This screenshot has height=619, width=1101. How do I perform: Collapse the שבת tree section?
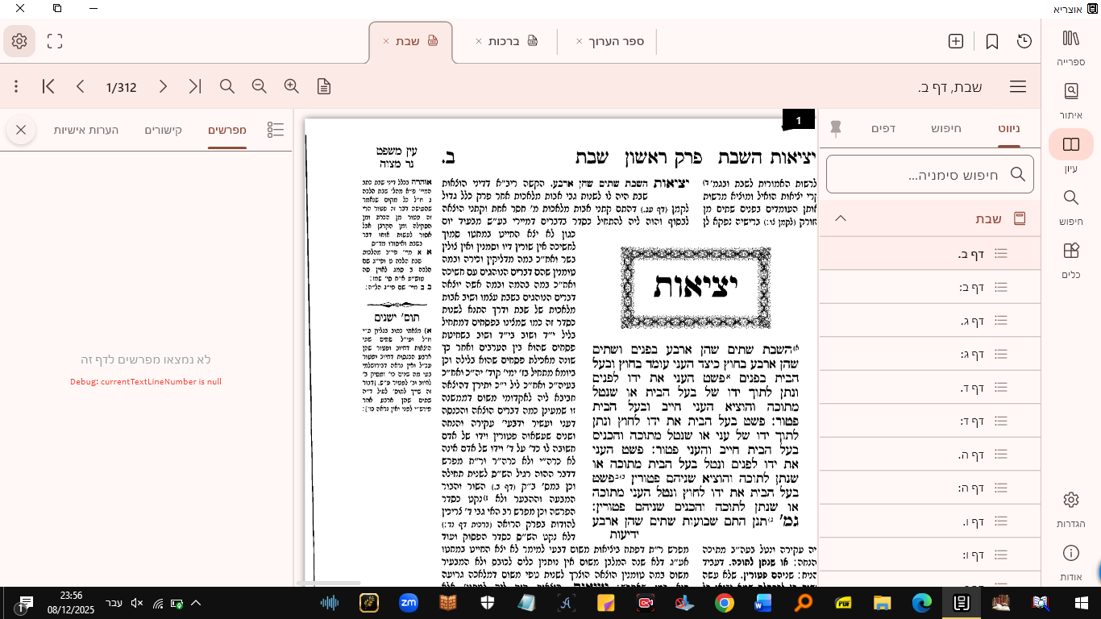(841, 218)
